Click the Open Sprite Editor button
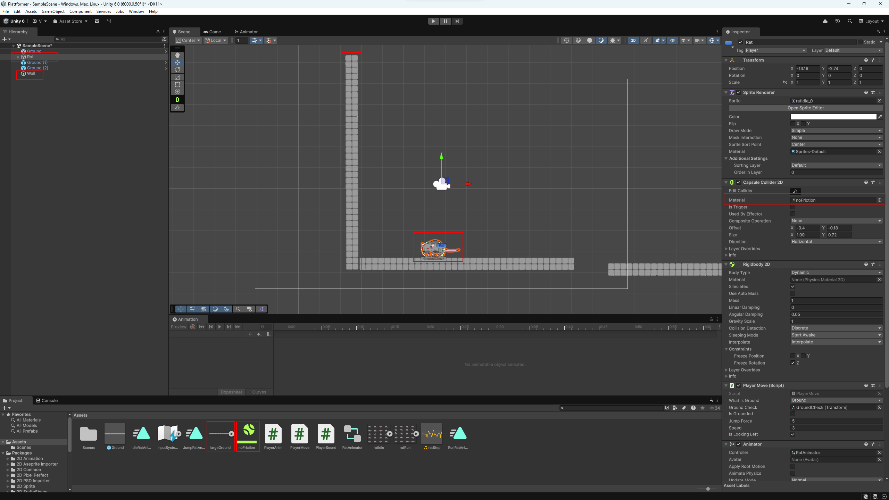 point(805,108)
